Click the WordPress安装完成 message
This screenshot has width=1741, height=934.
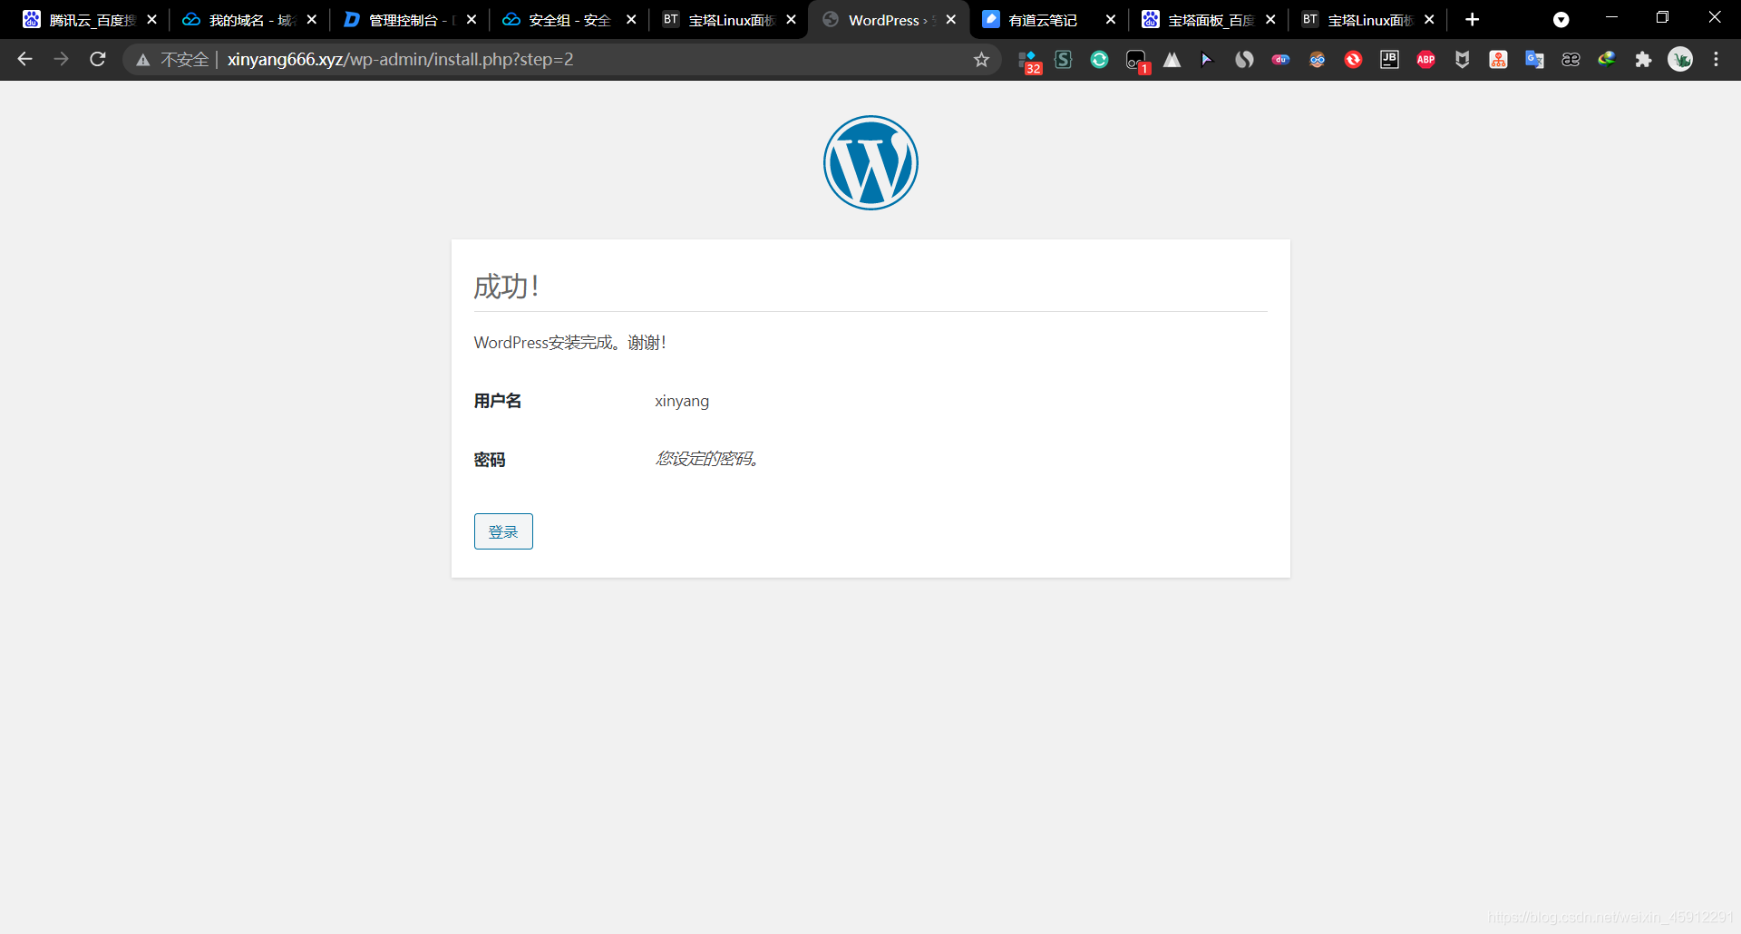tap(569, 343)
